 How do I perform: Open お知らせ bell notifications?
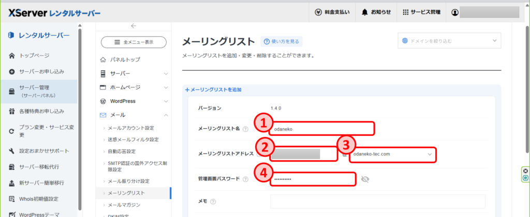tap(365, 12)
